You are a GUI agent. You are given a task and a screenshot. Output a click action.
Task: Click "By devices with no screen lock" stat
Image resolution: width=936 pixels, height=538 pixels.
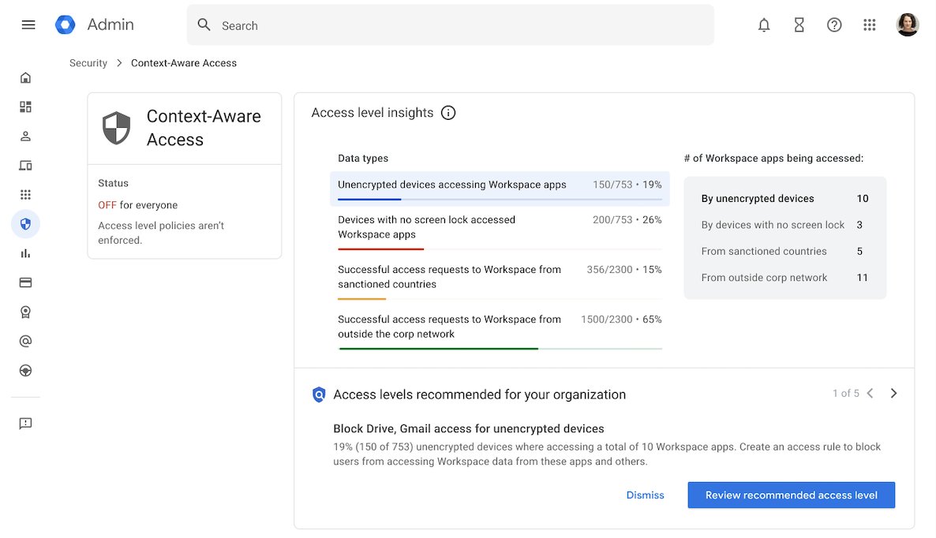click(x=782, y=225)
